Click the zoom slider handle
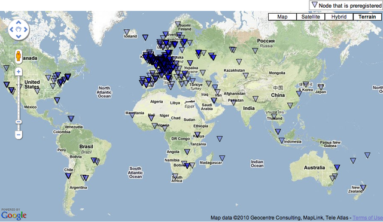The image size is (383, 222). [x=19, y=122]
